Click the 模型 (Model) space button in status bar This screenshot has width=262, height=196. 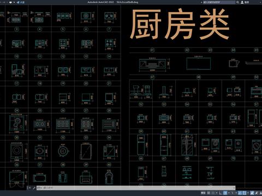tap(203, 193)
